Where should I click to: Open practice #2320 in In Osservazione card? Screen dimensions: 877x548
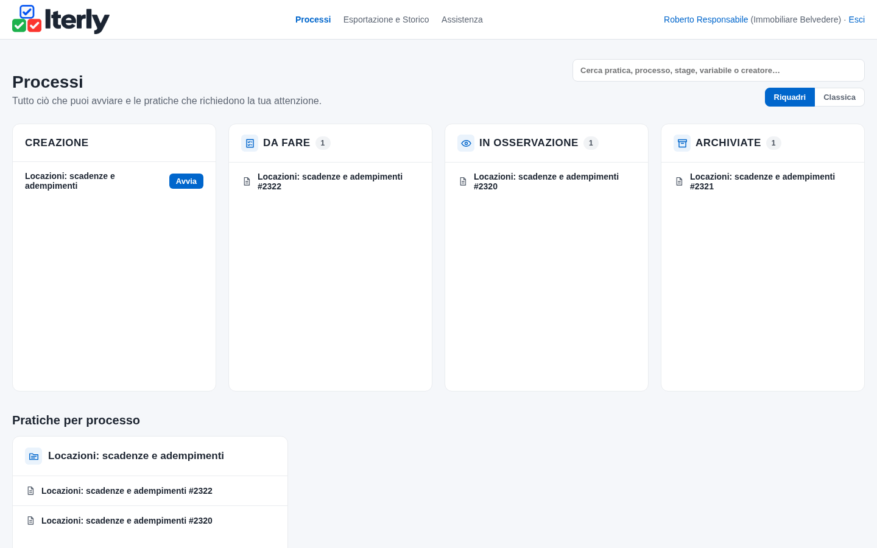[x=546, y=181]
